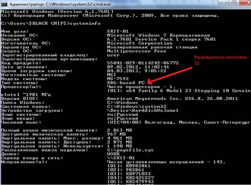
Task: Select virtual memory available '2 871 МБ'
Action: (120, 142)
